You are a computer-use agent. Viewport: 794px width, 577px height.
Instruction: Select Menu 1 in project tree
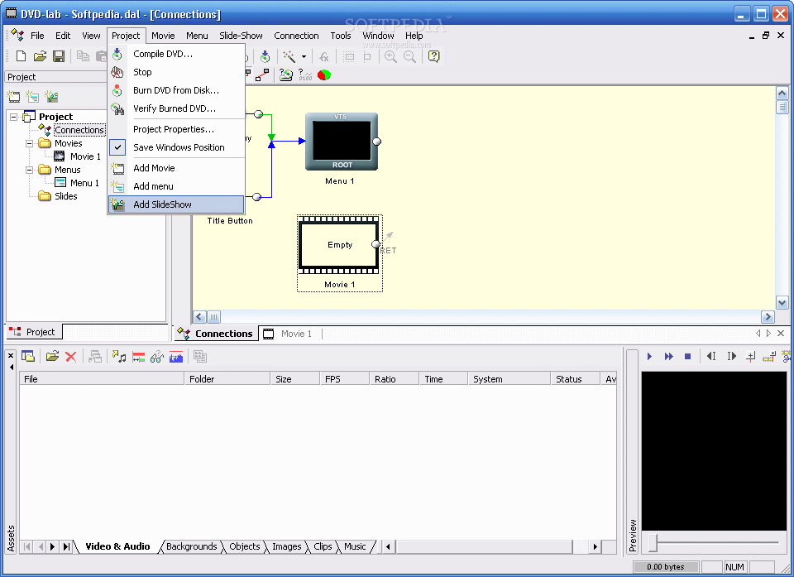(84, 183)
